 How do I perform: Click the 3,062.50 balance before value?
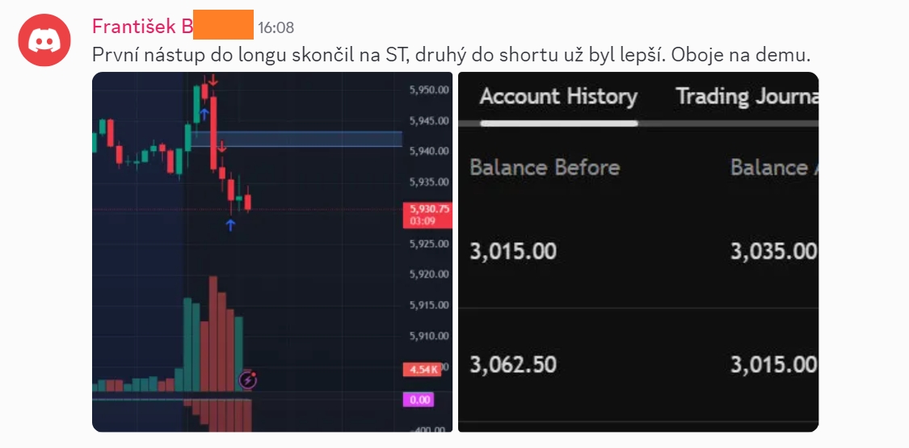(512, 365)
